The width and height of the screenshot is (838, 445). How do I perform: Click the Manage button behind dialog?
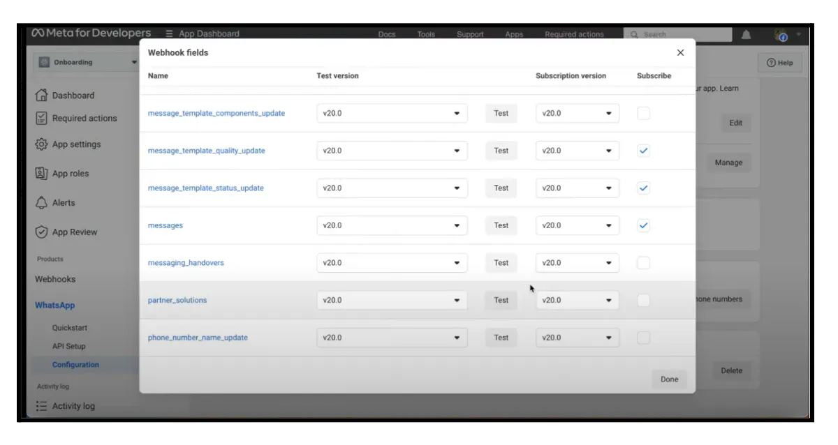click(x=728, y=163)
